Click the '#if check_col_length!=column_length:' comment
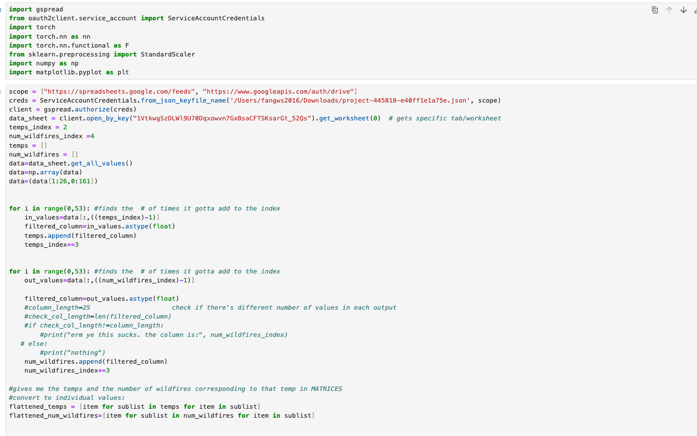This screenshot has width=697, height=436. pyautogui.click(x=94, y=326)
